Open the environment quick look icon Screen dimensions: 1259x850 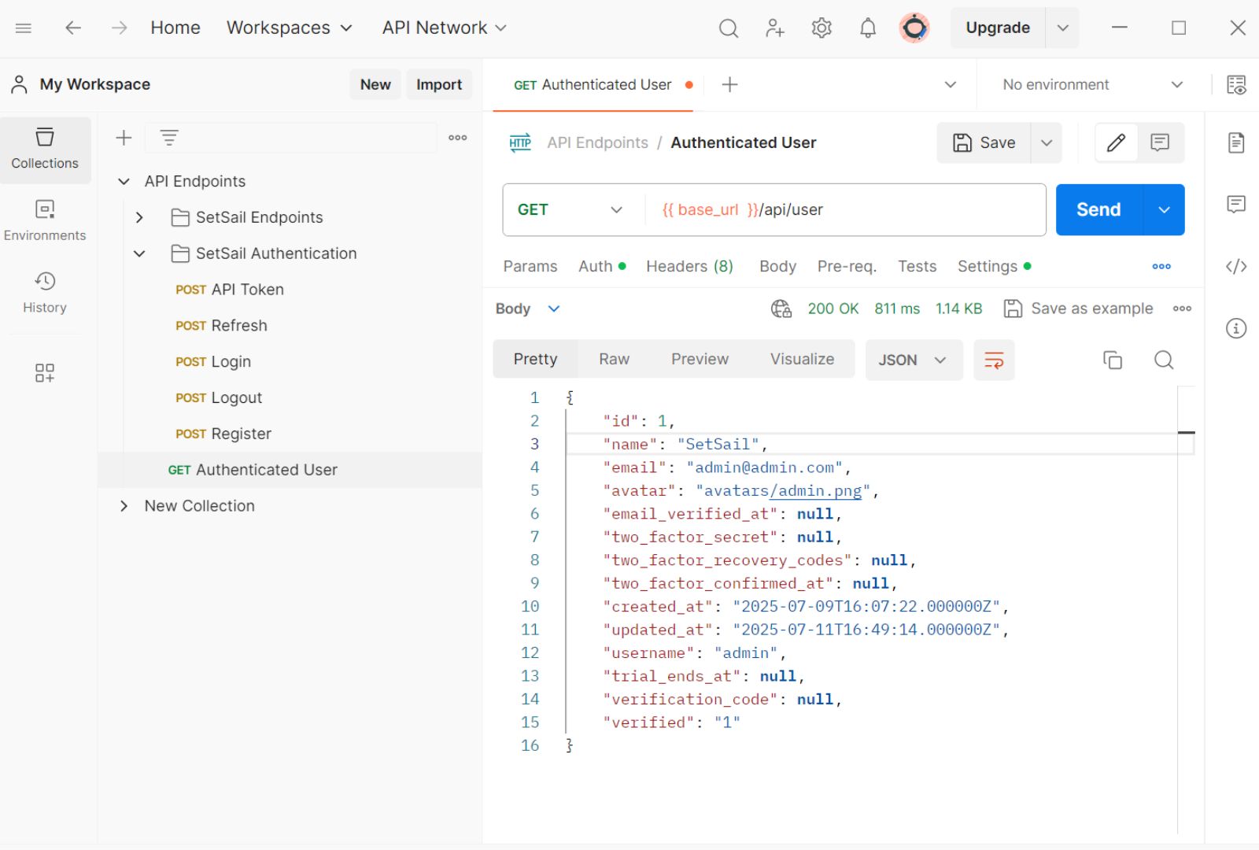1236,84
